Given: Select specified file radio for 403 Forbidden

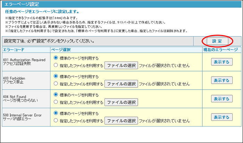Looking at the screenshot, I should click(x=56, y=84).
